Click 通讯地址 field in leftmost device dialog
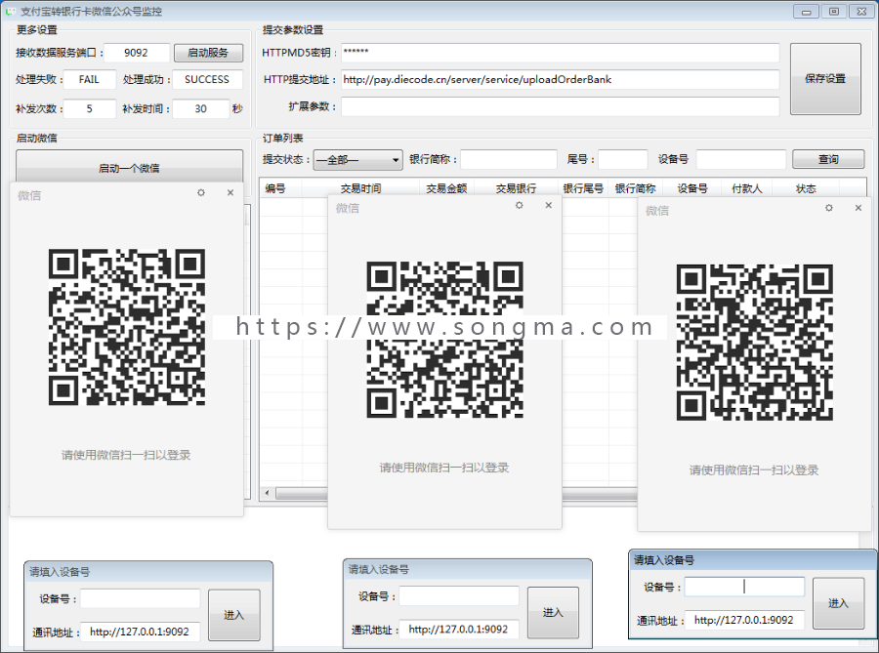879x653 pixels. [x=140, y=632]
